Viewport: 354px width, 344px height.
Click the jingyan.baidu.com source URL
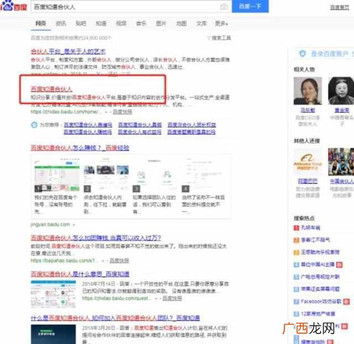(x=50, y=225)
